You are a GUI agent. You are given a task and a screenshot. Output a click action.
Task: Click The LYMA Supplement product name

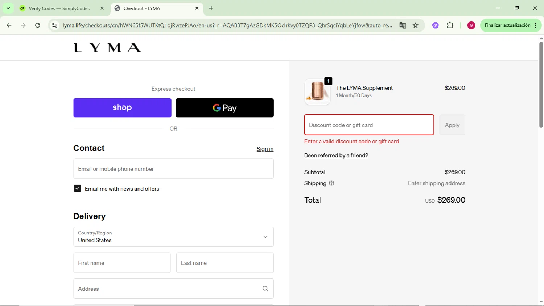[x=364, y=88]
